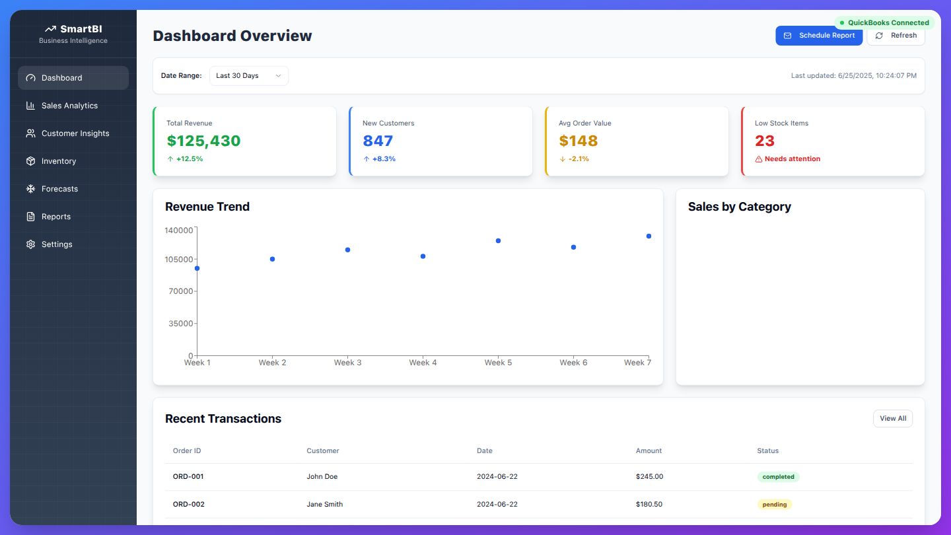Click the envelope icon on Schedule Report
951x535 pixels.
click(x=787, y=36)
